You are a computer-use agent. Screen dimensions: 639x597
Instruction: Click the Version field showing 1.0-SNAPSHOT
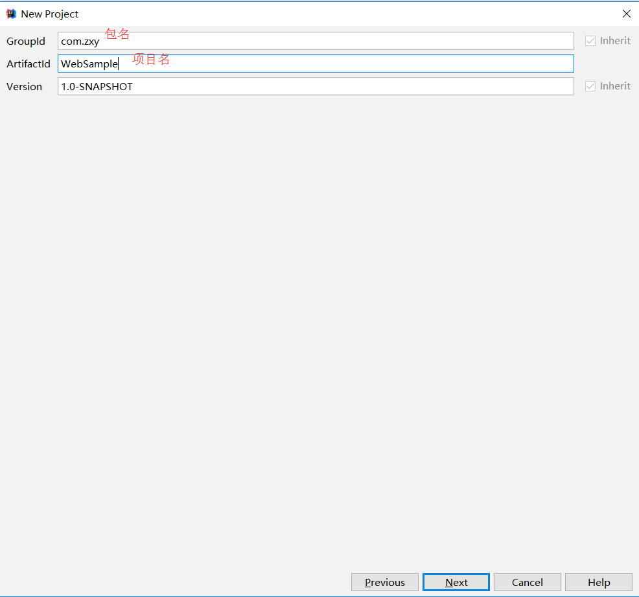click(316, 86)
